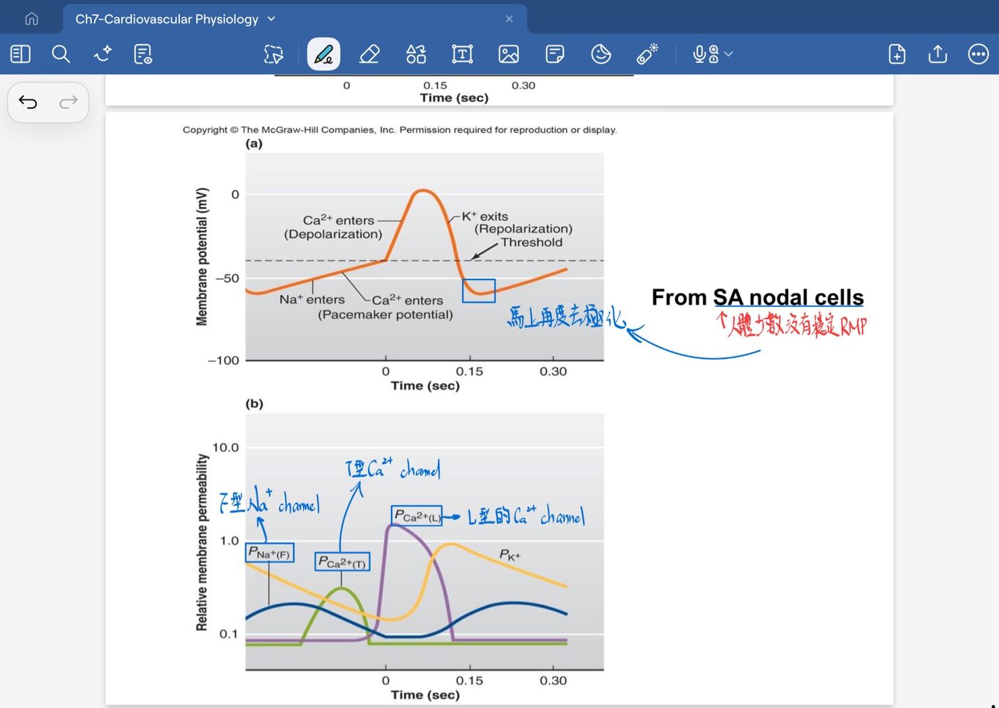This screenshot has width=999, height=708.
Task: Expand the Ch7-Cardiovascular Physiology title dropdown
Action: pyautogui.click(x=271, y=19)
